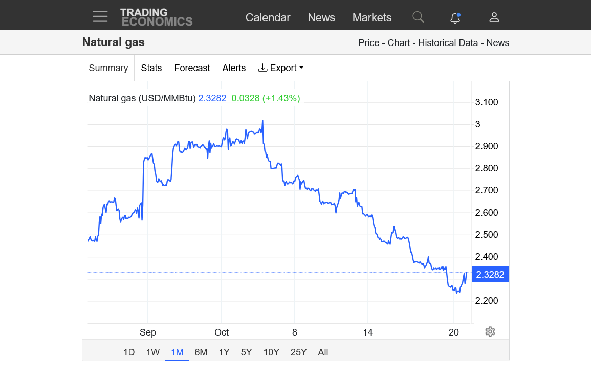
Task: Expand the Export dropdown arrow
Action: click(x=301, y=68)
